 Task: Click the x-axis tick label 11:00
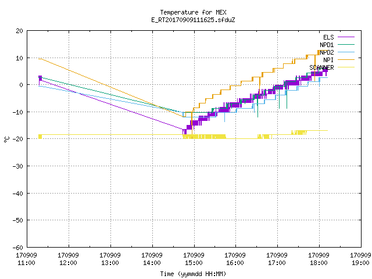pos(27,263)
